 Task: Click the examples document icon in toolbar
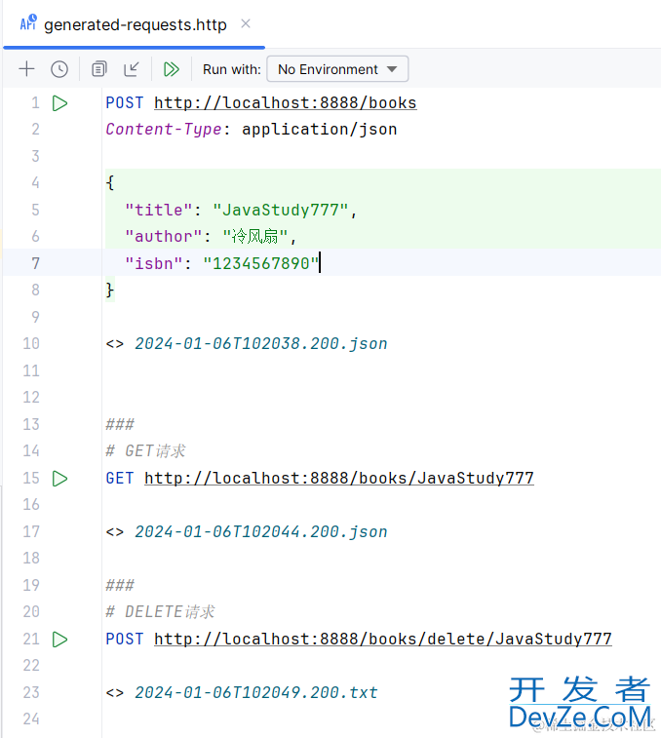[x=98, y=68]
